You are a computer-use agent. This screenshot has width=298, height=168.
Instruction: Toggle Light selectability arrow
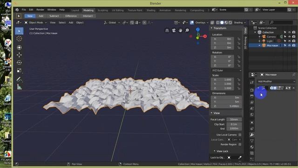pyautogui.click(x=285, y=41)
